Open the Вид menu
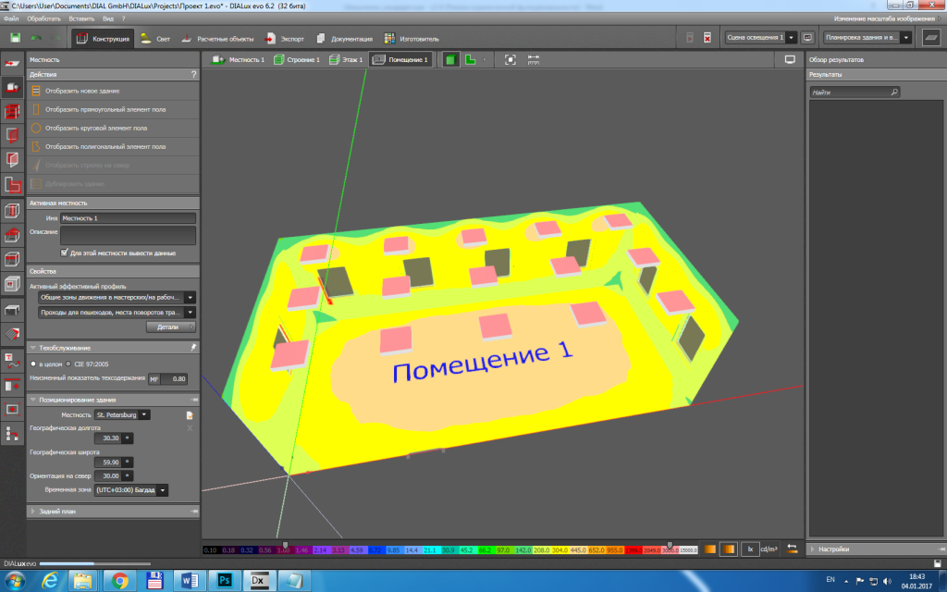This screenshot has height=592, width=947. 108,18
